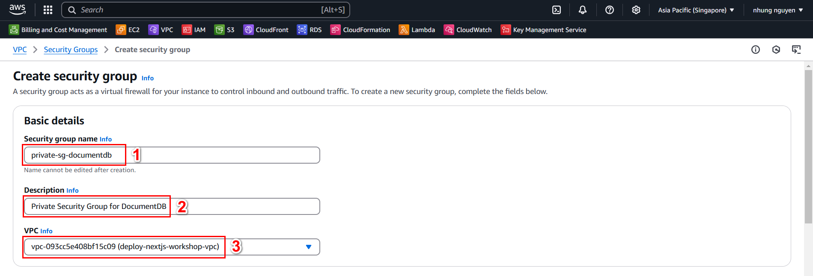
Task: Click the 'Name cannot be edited after creation.' text
Action: coord(80,170)
